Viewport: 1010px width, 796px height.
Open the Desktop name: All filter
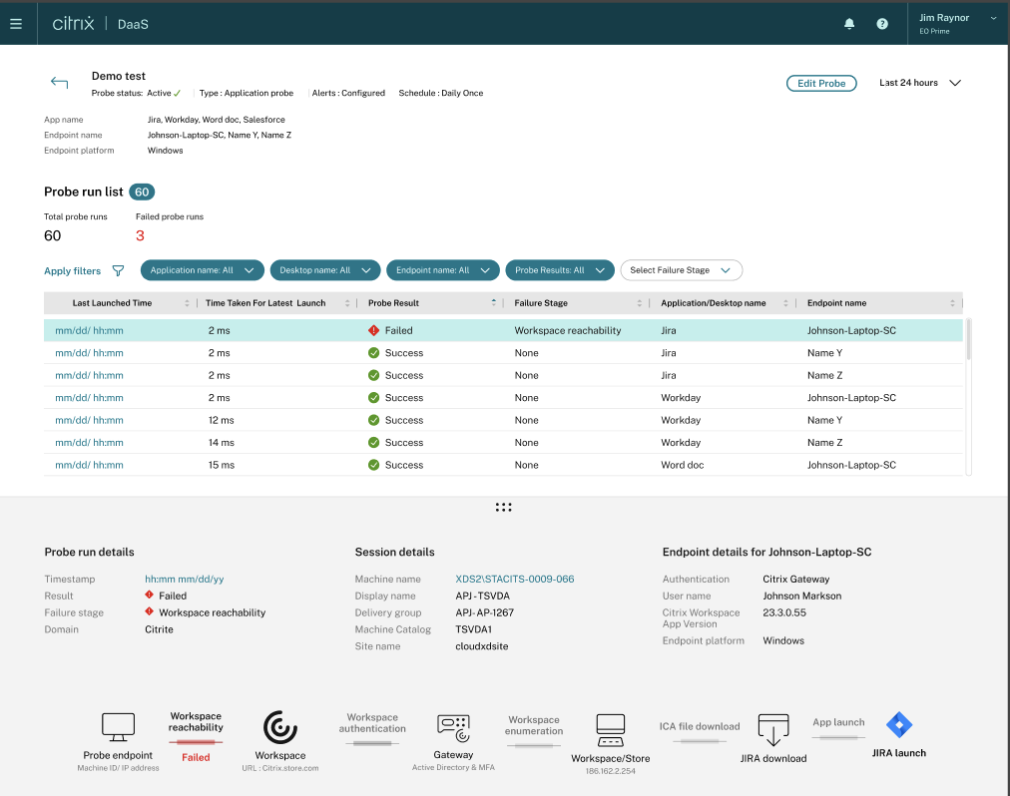pos(325,270)
